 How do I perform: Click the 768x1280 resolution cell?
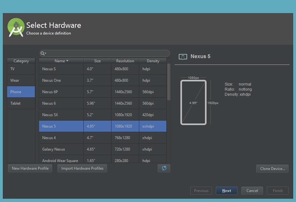[x=125, y=138]
